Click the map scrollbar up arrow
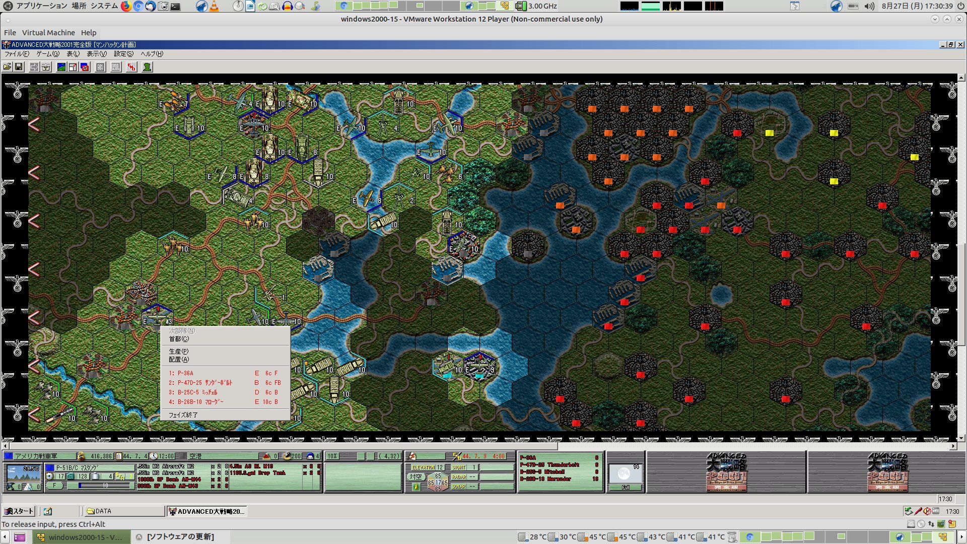Screen dimensions: 967x544 tap(961, 78)
